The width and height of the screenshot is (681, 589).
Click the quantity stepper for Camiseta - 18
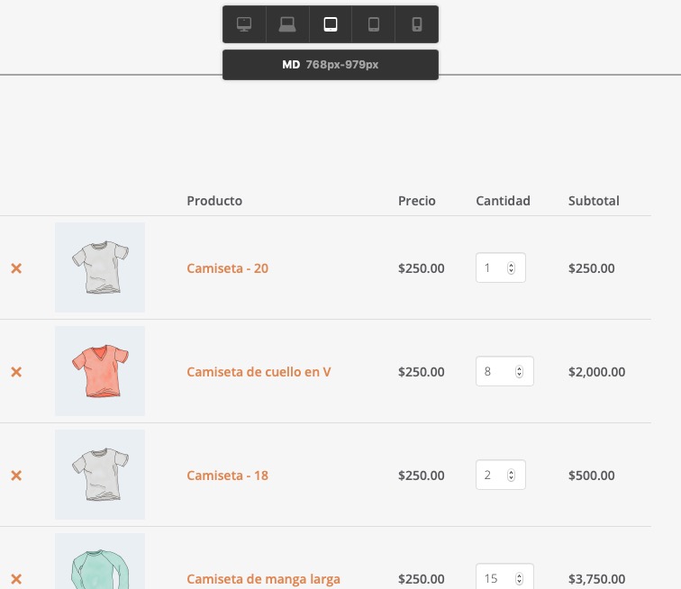click(x=511, y=476)
